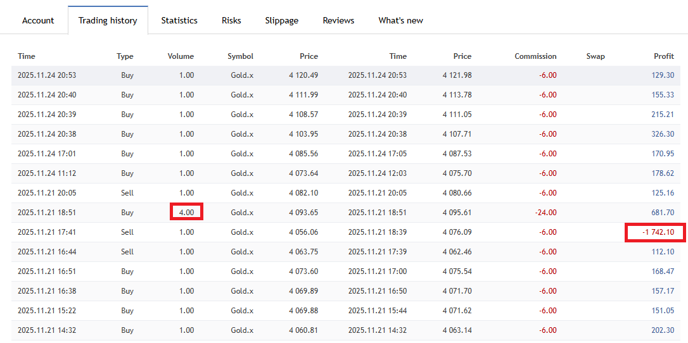Click the open time 2025.11.24 20:40
This screenshot has width=688, height=343.
click(x=47, y=95)
